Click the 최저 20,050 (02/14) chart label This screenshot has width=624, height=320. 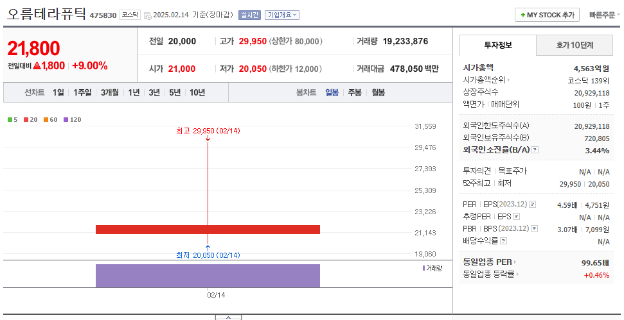tap(208, 255)
